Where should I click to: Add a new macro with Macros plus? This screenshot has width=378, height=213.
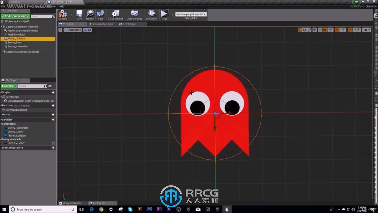click(53, 114)
